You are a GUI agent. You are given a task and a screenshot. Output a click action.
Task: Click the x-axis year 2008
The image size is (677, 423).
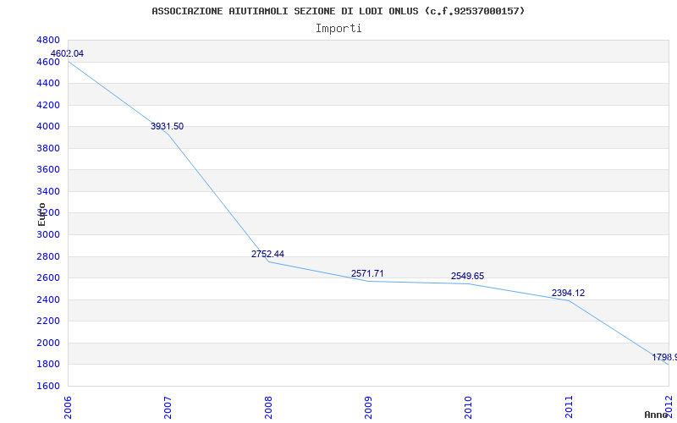pyautogui.click(x=268, y=407)
